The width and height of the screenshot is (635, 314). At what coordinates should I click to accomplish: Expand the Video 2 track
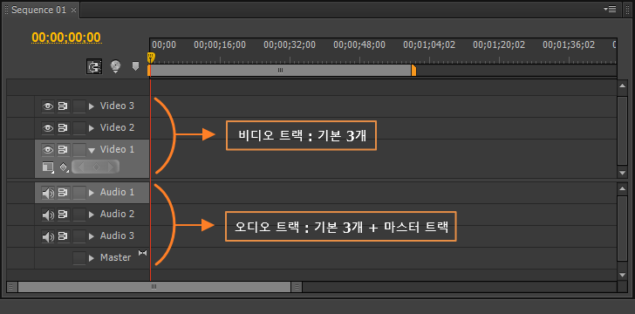click(92, 128)
